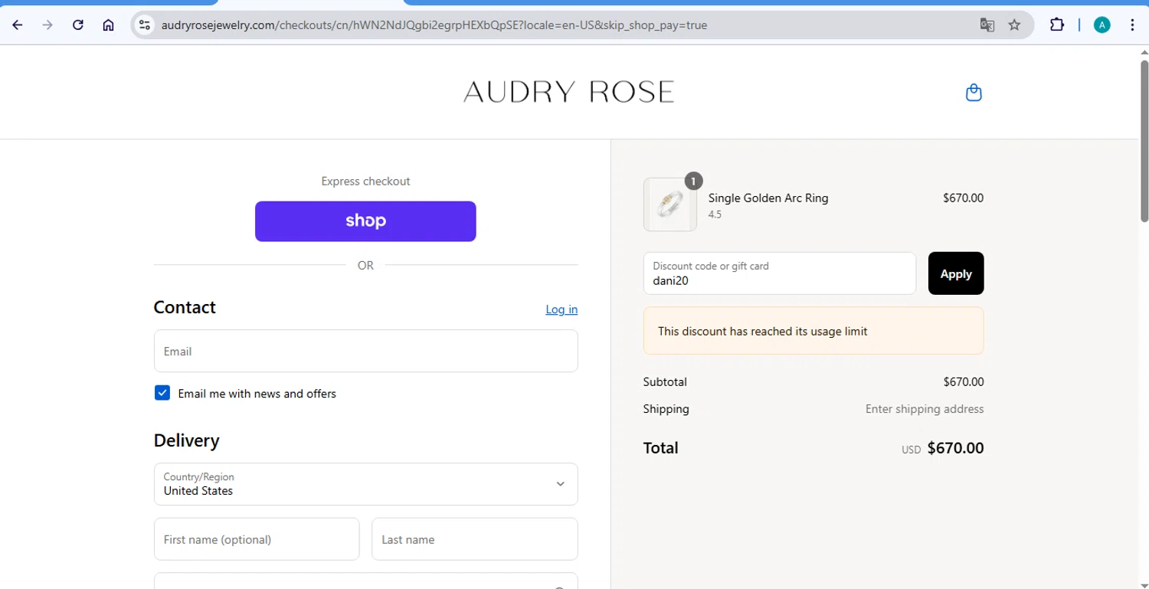Expand the Country/Region dropdown
This screenshot has width=1149, height=589.
tap(365, 484)
